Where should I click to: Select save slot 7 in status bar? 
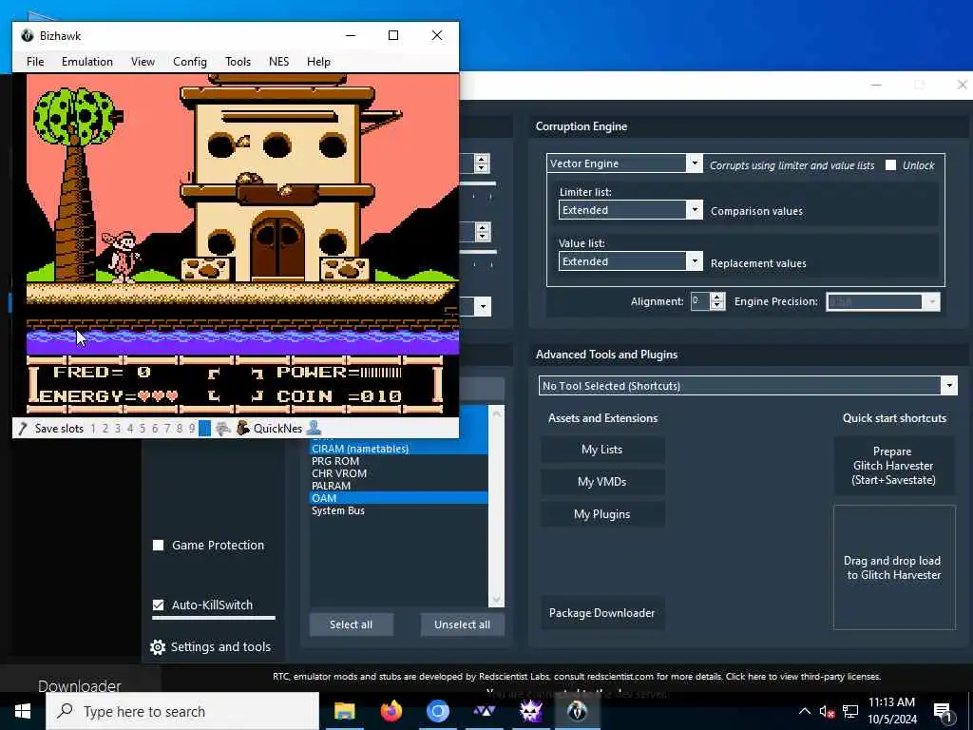coord(167,429)
